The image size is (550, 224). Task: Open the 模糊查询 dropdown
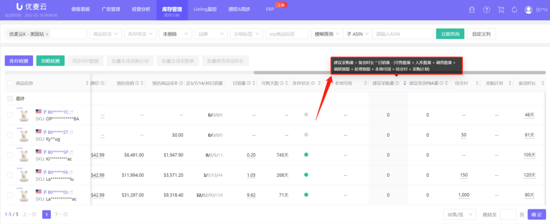[326, 34]
